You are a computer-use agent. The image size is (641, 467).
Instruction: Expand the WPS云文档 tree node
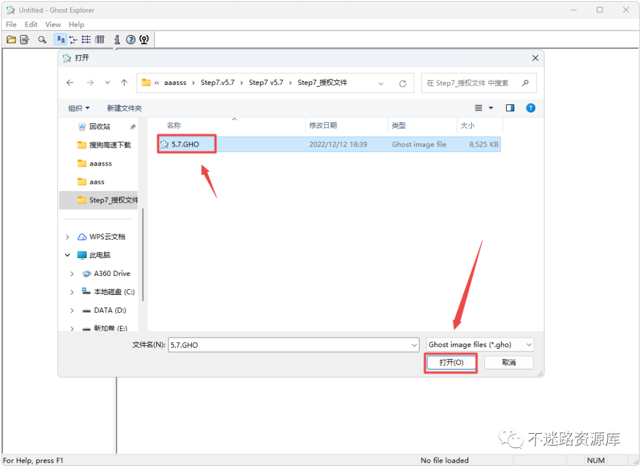point(68,237)
